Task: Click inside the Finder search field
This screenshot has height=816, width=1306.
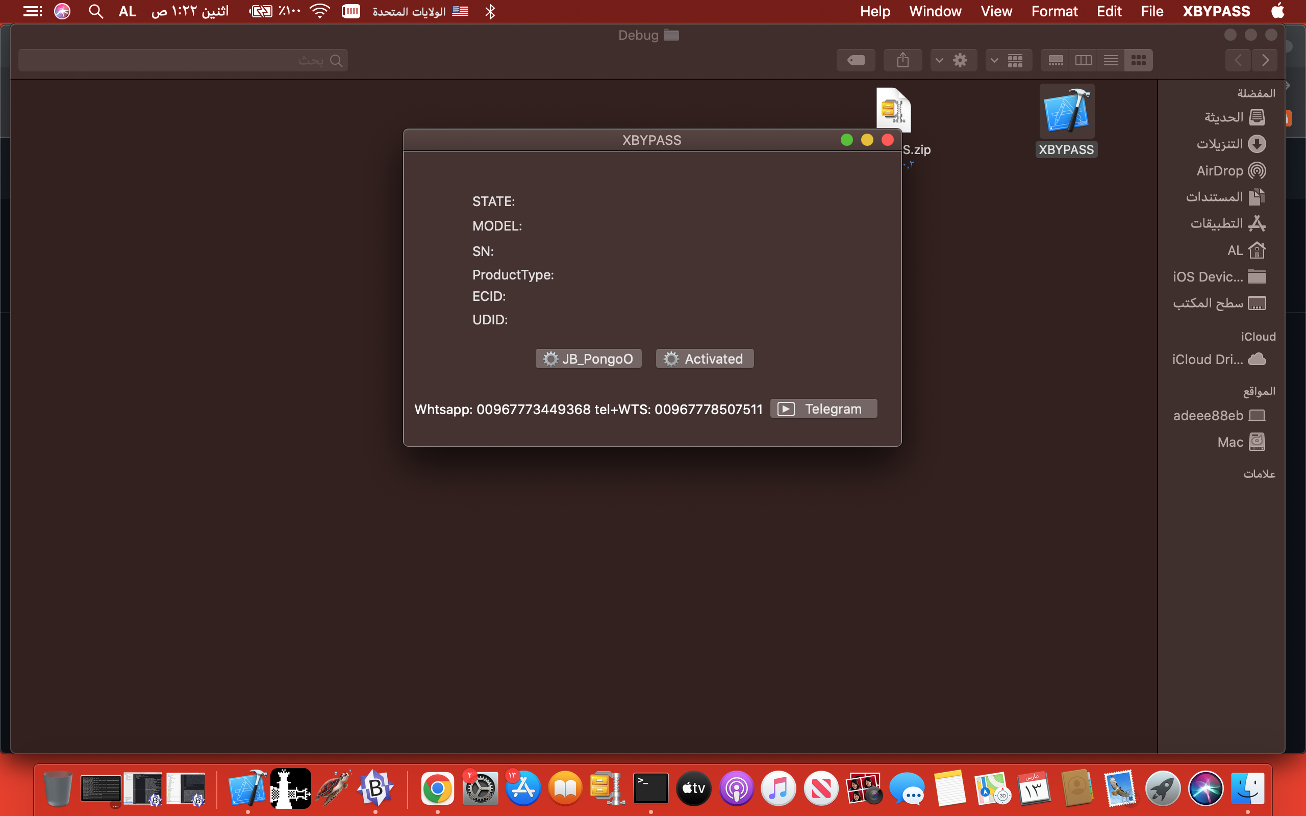Action: [x=184, y=60]
